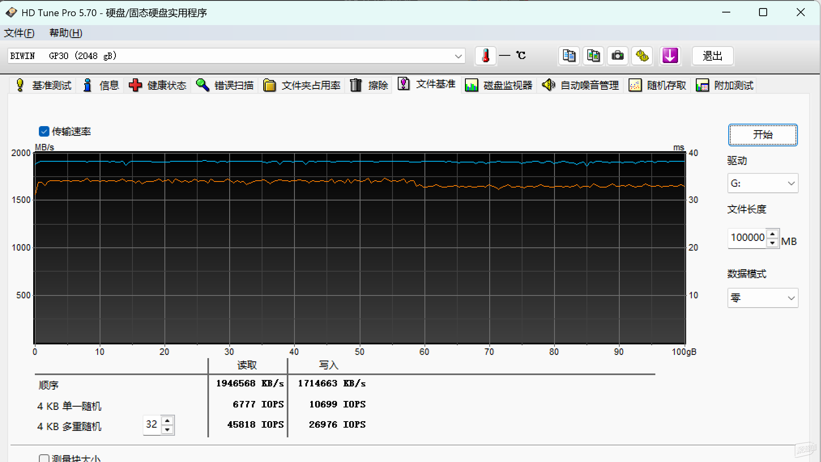Click the 4 KB 单一随机 row label
The image size is (821, 462).
click(69, 406)
